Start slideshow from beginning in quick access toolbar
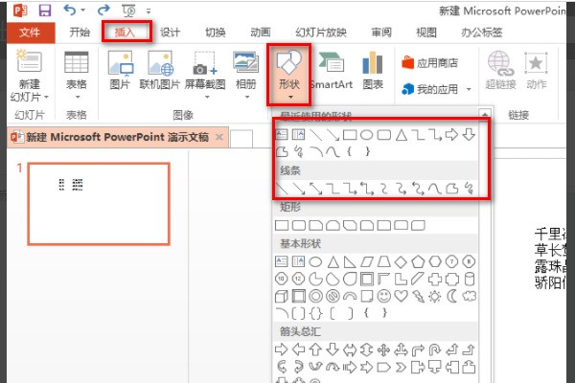This screenshot has height=383, width=575. pyautogui.click(x=128, y=11)
